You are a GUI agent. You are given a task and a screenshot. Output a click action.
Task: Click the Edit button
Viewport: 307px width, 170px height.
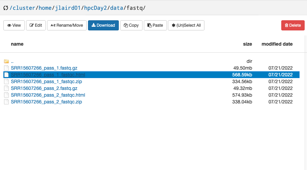36,25
